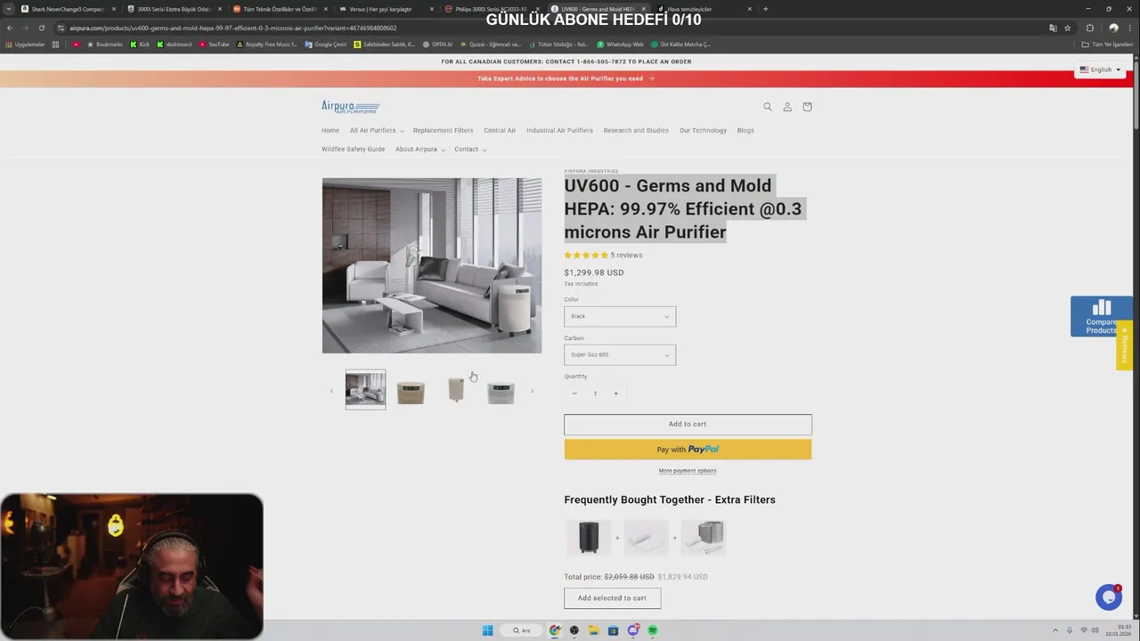Viewport: 1140px width, 641px height.
Task: Open the tab search dropdown arrow
Action: tap(9, 9)
